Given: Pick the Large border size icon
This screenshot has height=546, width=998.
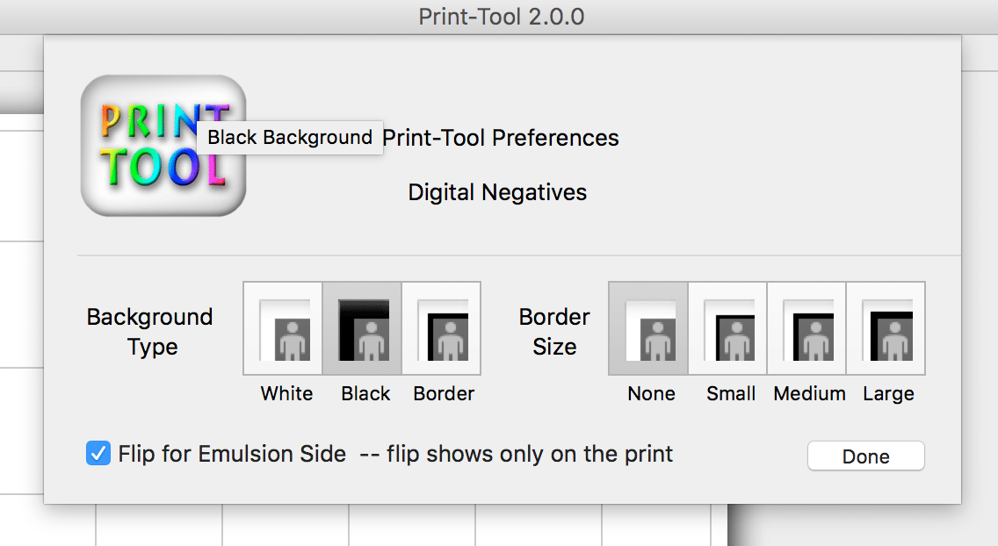Looking at the screenshot, I should pos(886,328).
